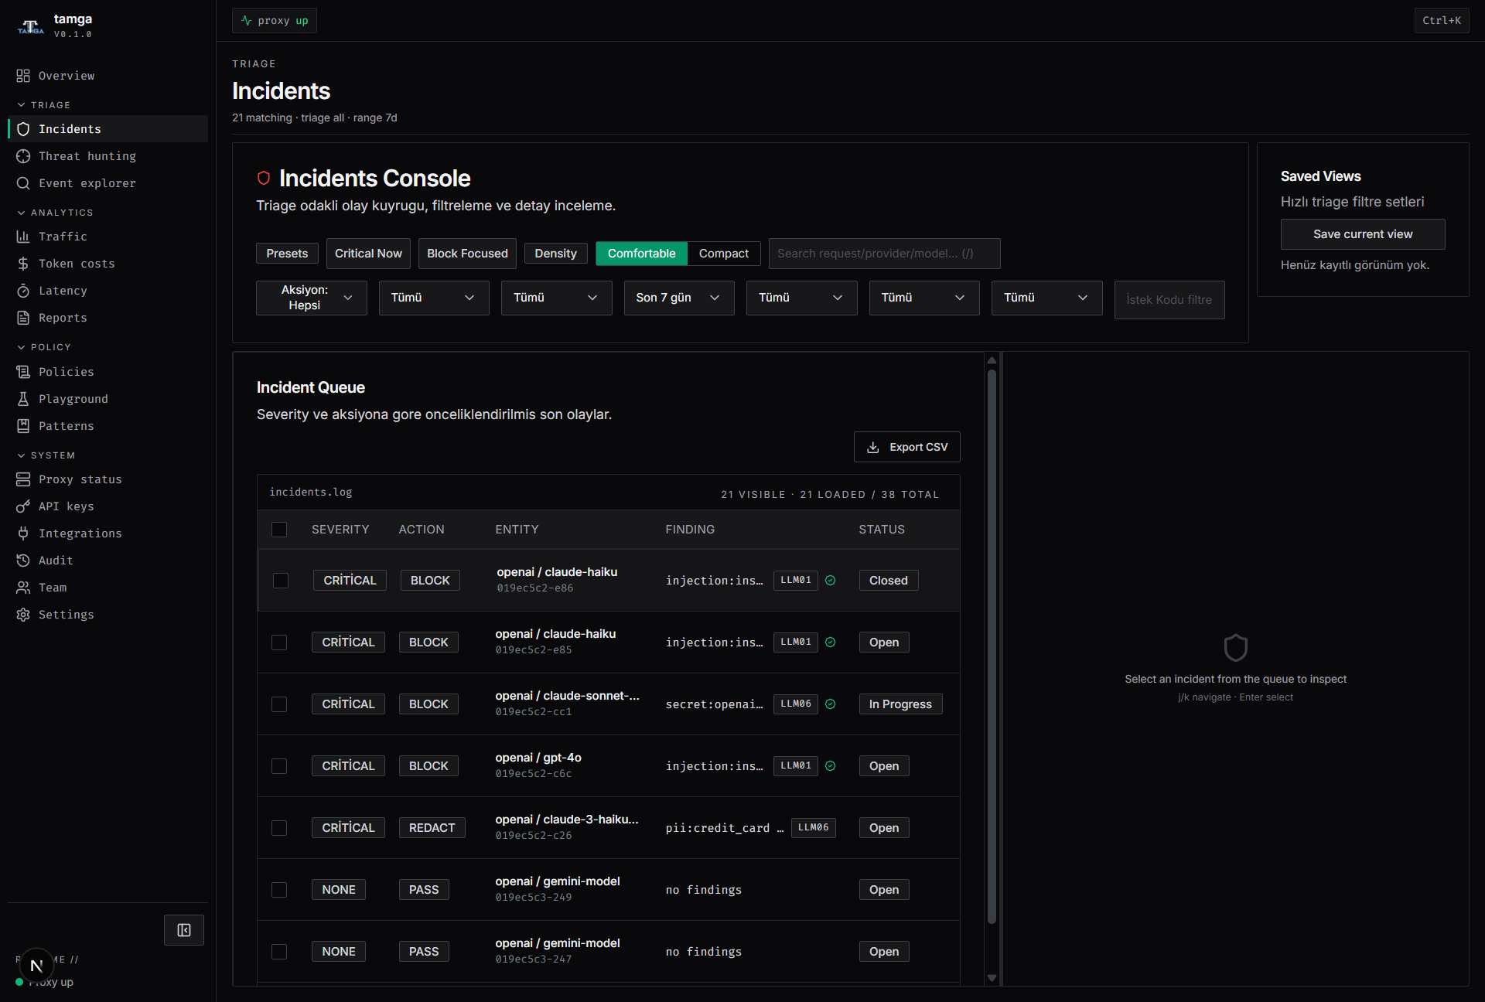1485x1002 pixels.
Task: Open the Ctrl+K command palette button
Action: (1442, 21)
